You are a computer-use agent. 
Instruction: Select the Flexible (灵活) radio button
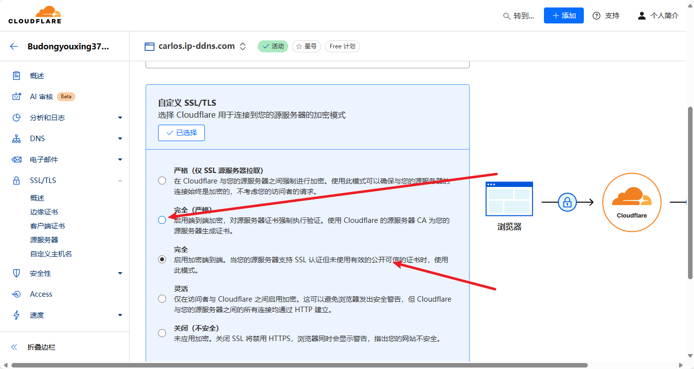(162, 299)
